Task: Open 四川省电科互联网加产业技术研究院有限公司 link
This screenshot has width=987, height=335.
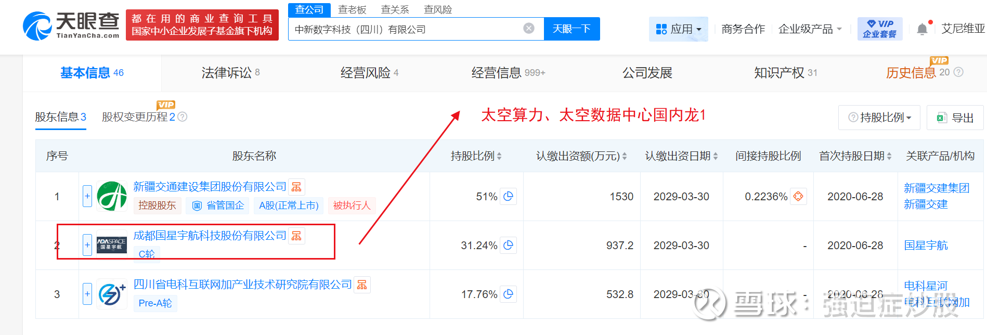Action: coord(243,285)
